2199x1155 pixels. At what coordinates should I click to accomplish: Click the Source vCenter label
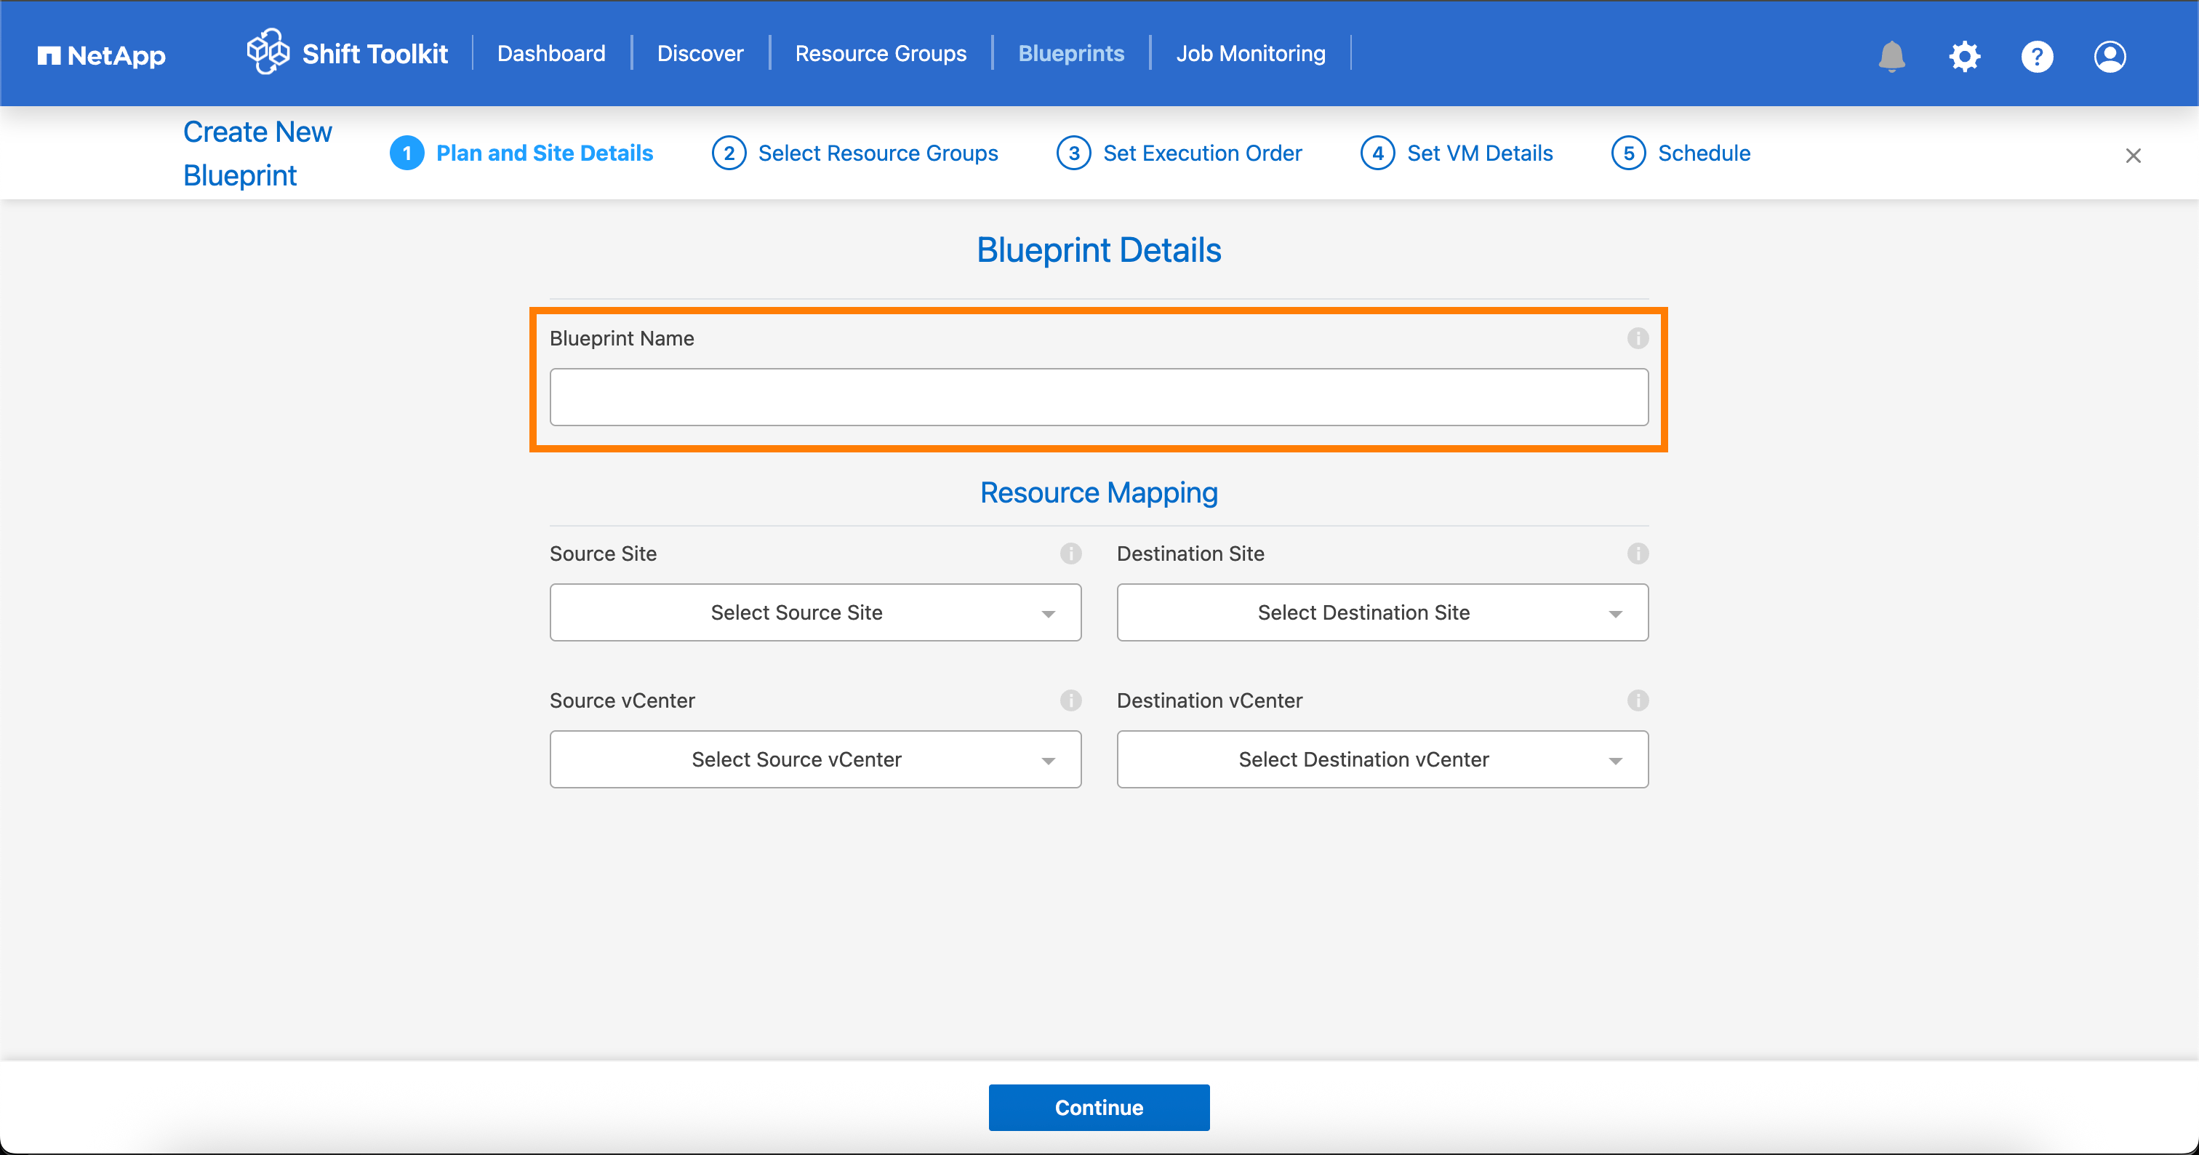click(x=622, y=700)
